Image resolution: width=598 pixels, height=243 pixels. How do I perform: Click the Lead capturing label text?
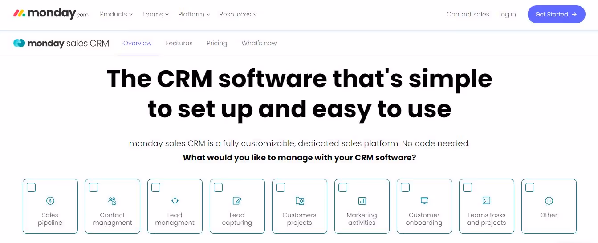pyautogui.click(x=237, y=219)
